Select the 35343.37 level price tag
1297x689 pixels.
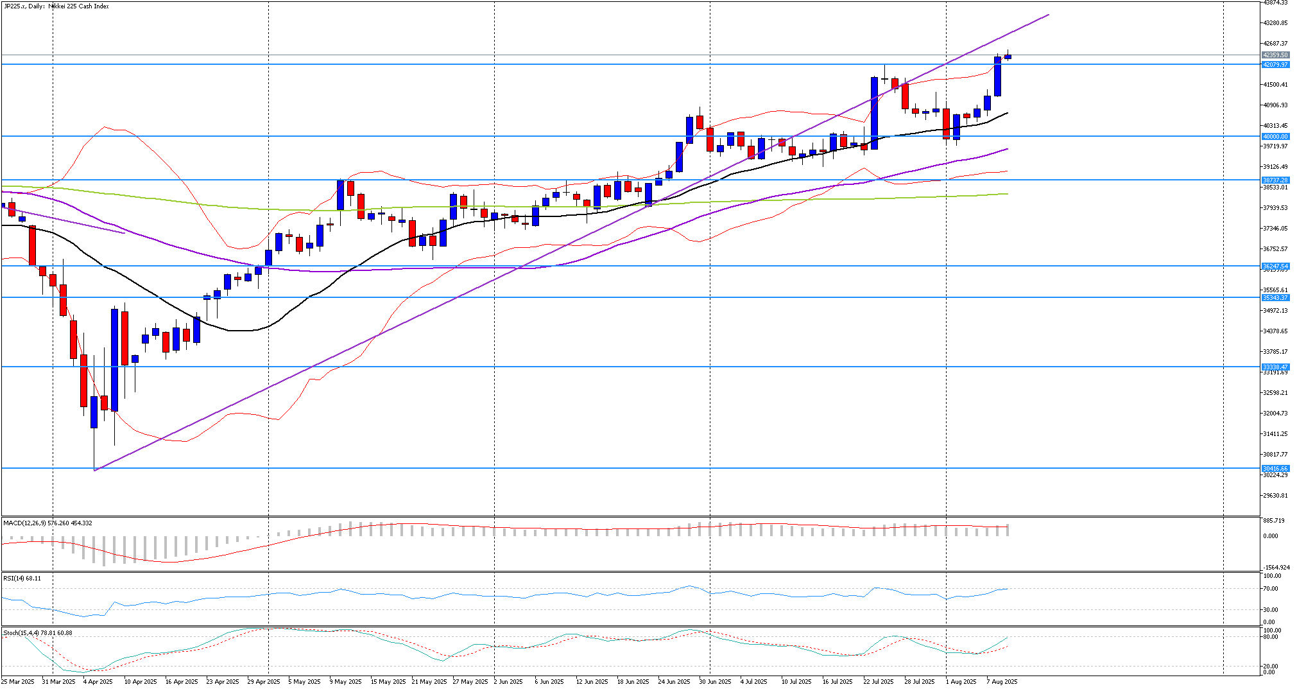1275,298
